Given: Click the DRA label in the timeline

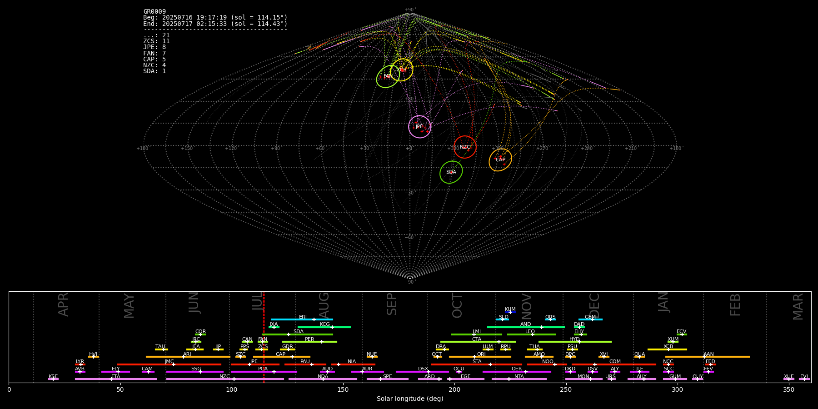Looking at the screenshot, I should point(441,347).
